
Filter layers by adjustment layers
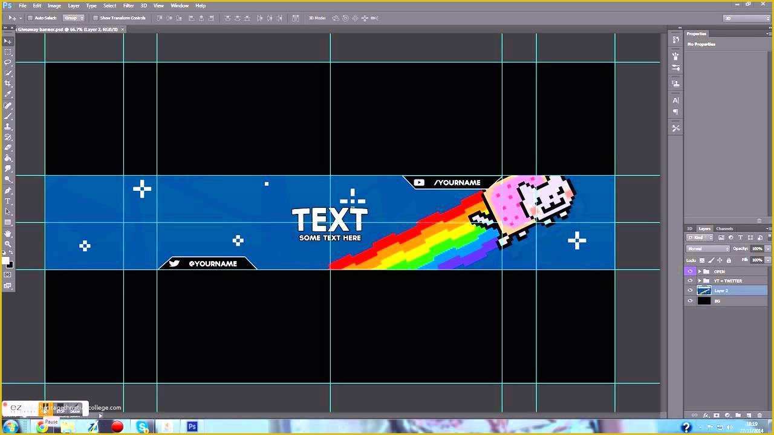coord(730,237)
